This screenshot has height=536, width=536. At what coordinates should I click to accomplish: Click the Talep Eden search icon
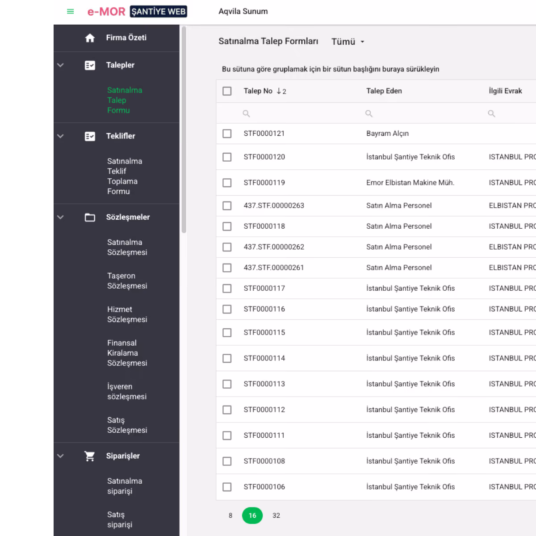pyautogui.click(x=369, y=113)
